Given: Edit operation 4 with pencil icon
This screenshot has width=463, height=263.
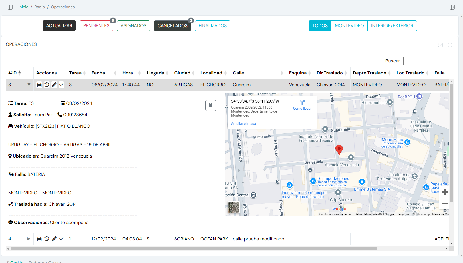Looking at the screenshot, I should 54,239.
